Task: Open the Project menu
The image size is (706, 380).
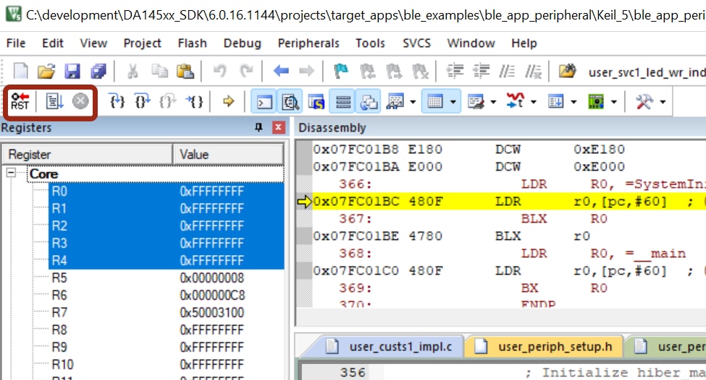Action: pos(142,43)
